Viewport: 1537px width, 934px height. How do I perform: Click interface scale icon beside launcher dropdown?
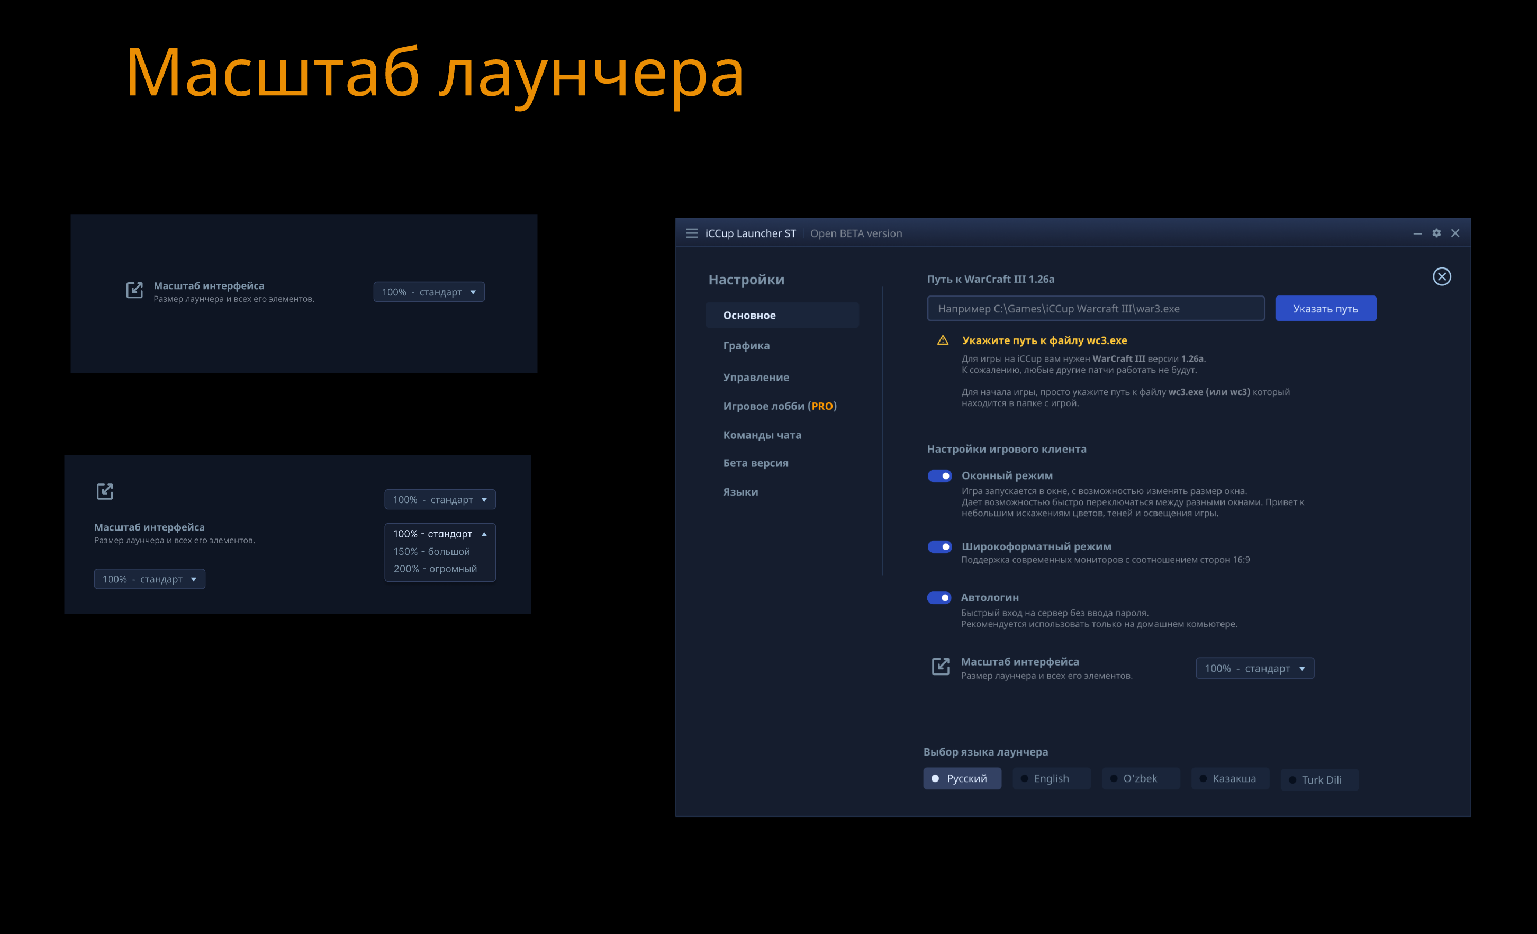[940, 666]
